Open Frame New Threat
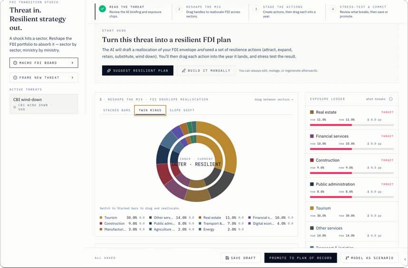This screenshot has height=268, width=408. click(x=44, y=78)
